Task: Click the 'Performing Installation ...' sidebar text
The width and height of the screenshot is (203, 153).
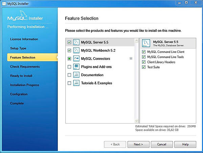Action: click(x=28, y=27)
